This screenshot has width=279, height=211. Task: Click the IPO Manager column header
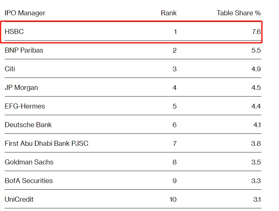(x=25, y=13)
